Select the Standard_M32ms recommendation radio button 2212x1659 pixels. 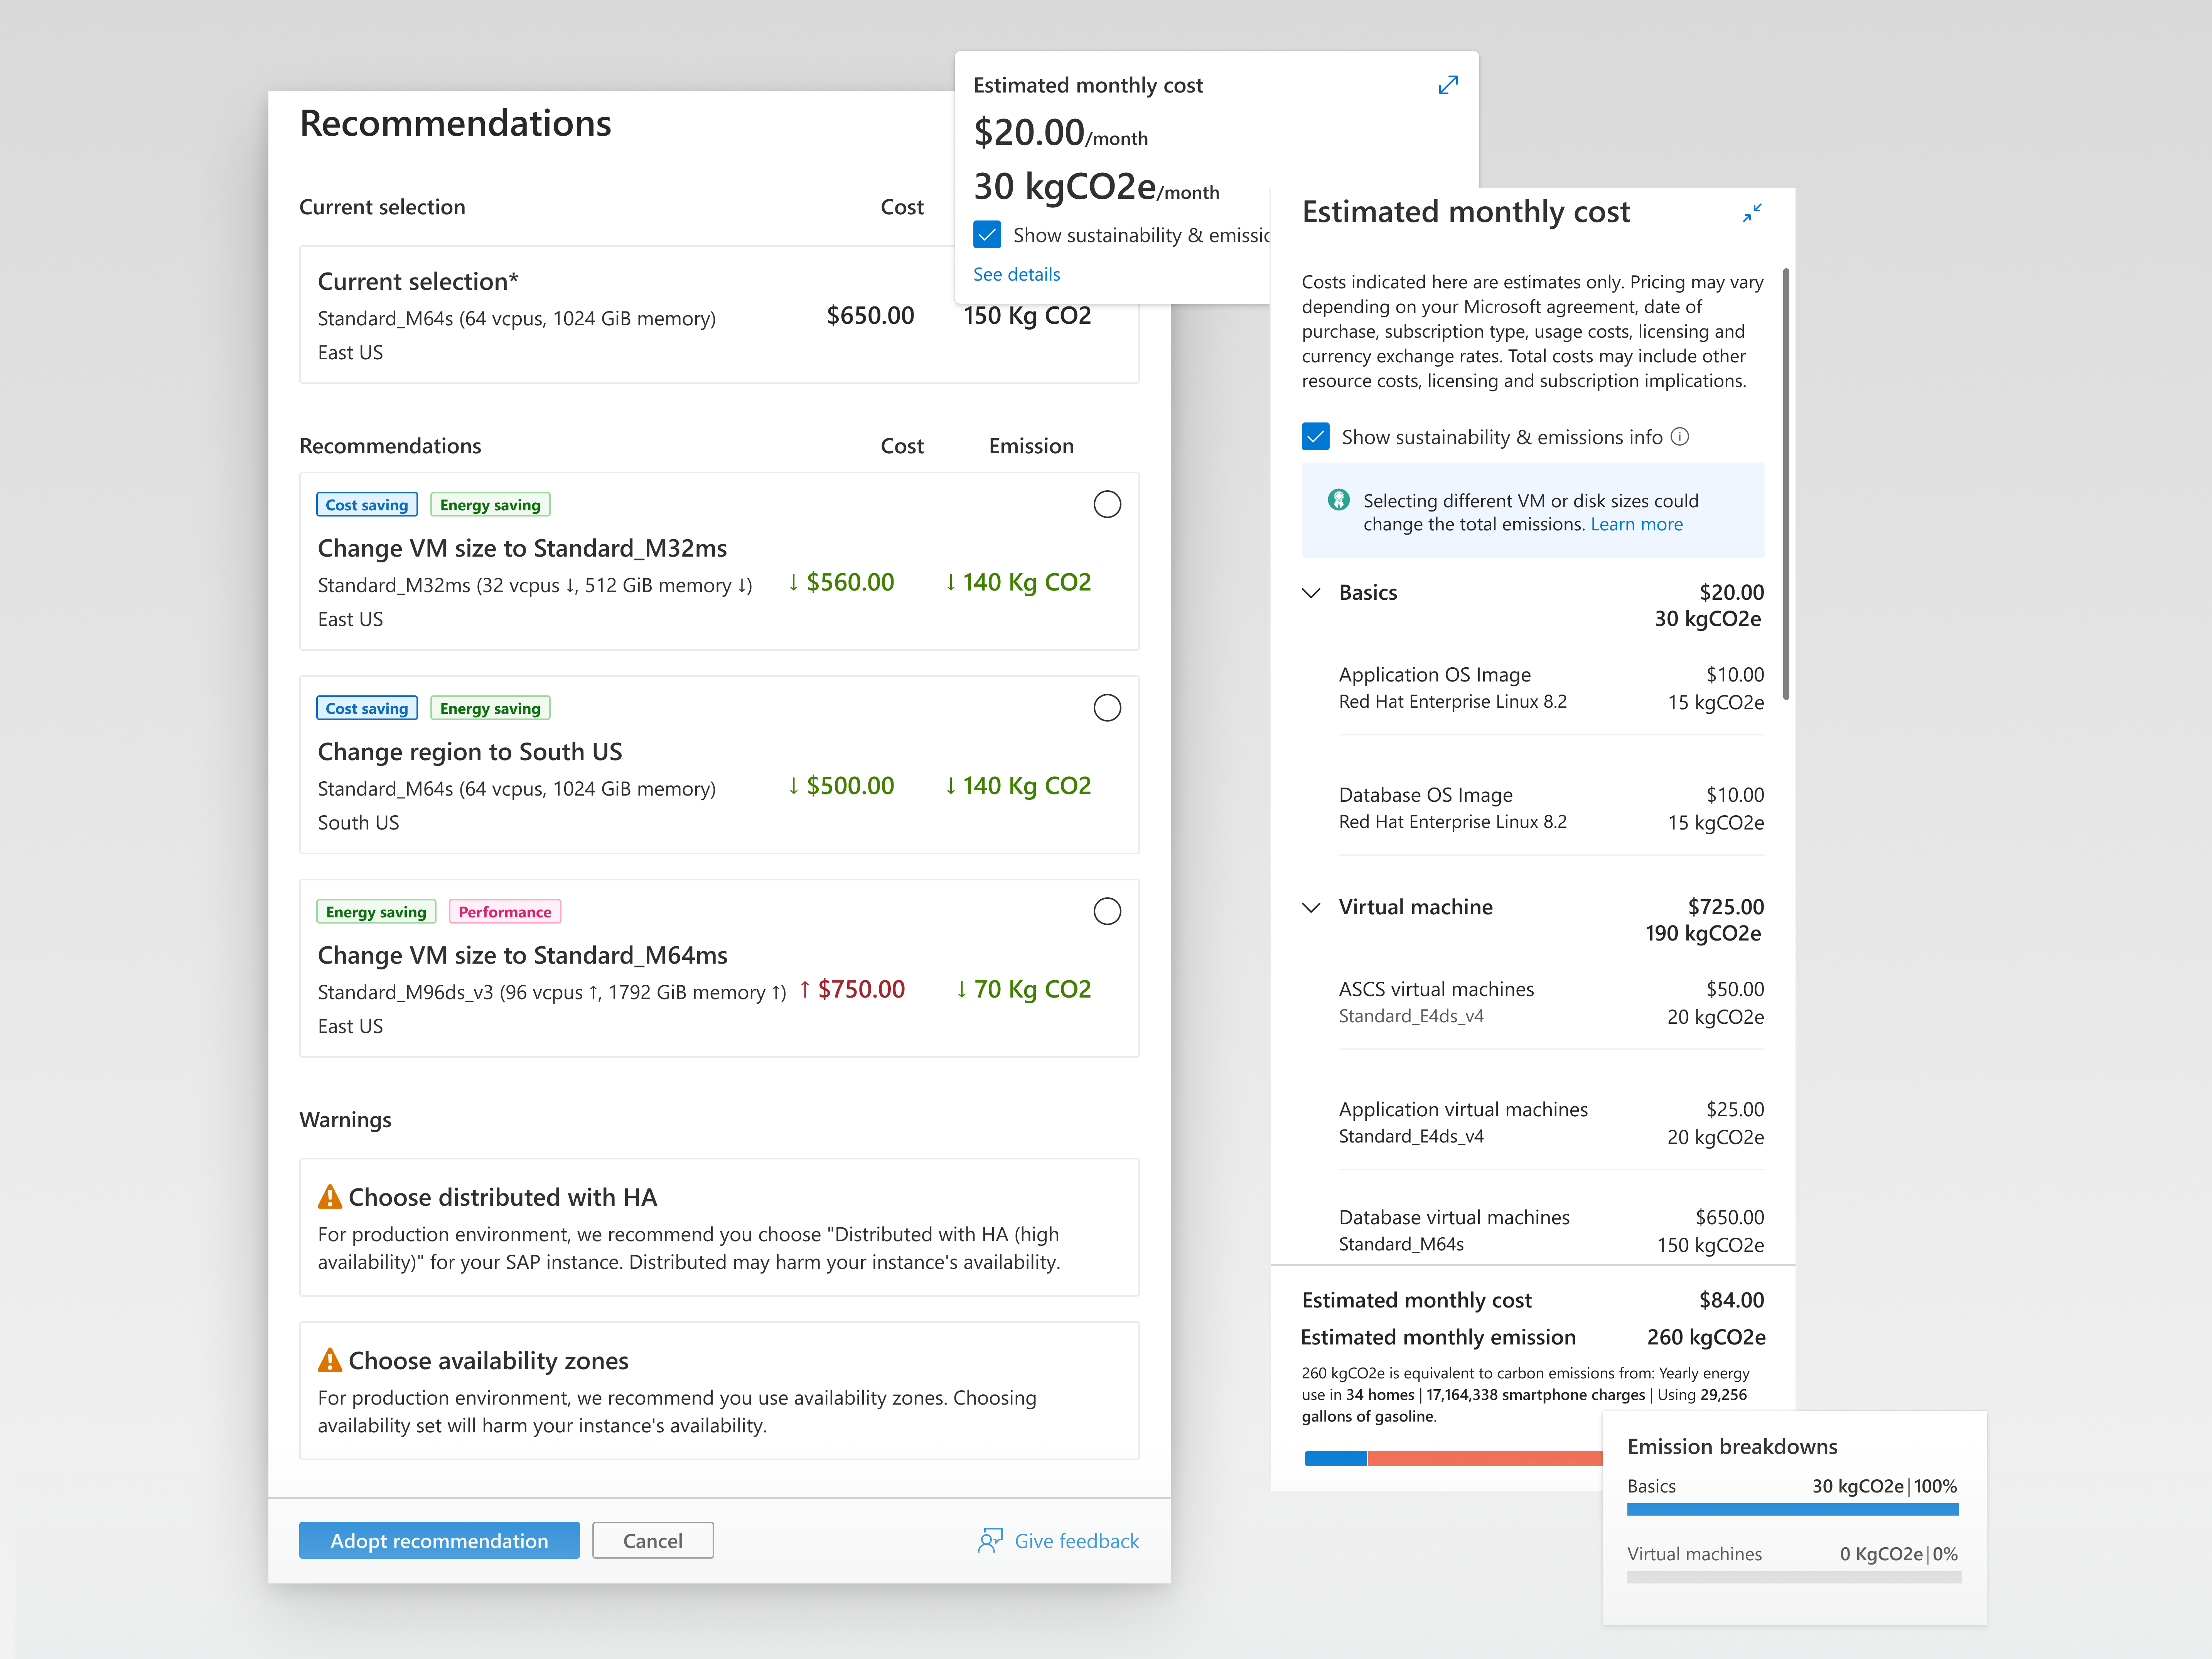1107,505
